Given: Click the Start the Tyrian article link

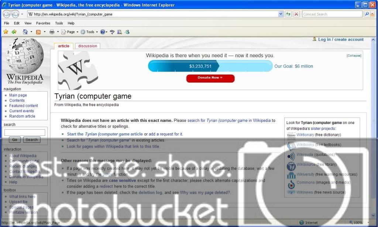Looking at the screenshot, I should coord(105,134).
